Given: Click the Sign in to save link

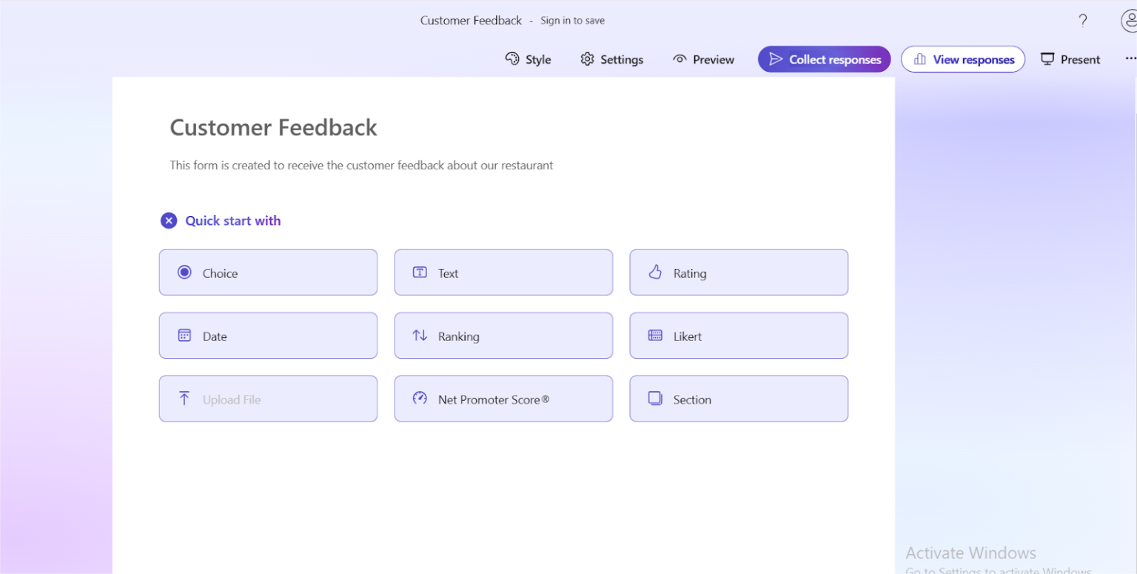Looking at the screenshot, I should [572, 20].
